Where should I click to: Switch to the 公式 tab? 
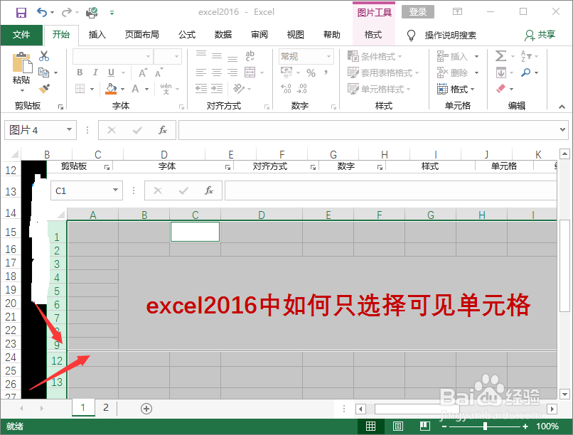coord(187,35)
